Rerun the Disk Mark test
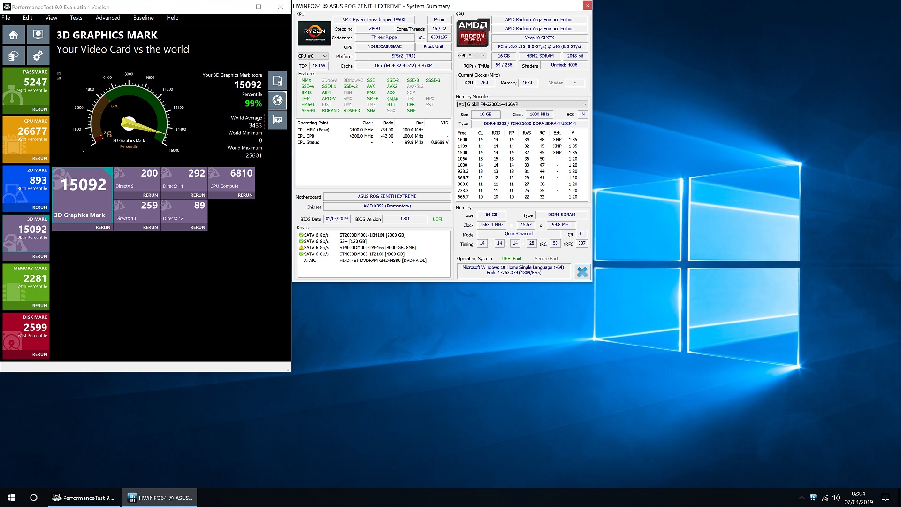The image size is (901, 507). click(x=39, y=355)
